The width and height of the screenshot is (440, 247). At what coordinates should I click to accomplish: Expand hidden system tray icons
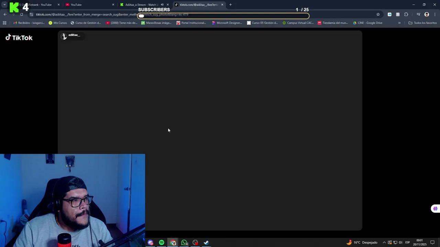(384, 243)
